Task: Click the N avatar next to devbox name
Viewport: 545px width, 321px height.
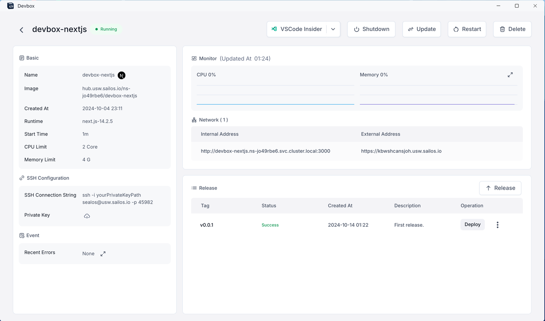Action: coord(121,75)
